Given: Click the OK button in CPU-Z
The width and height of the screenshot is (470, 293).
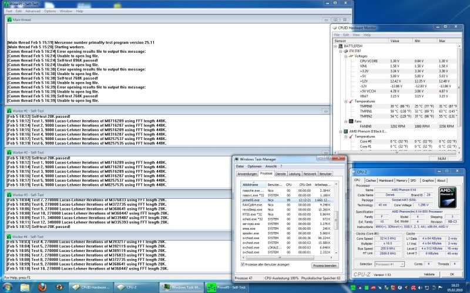Looking at the screenshot, I should click(x=452, y=274).
